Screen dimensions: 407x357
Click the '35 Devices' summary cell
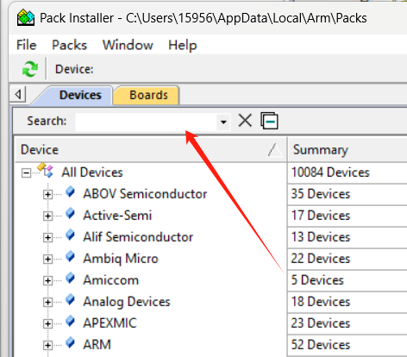[x=348, y=194]
